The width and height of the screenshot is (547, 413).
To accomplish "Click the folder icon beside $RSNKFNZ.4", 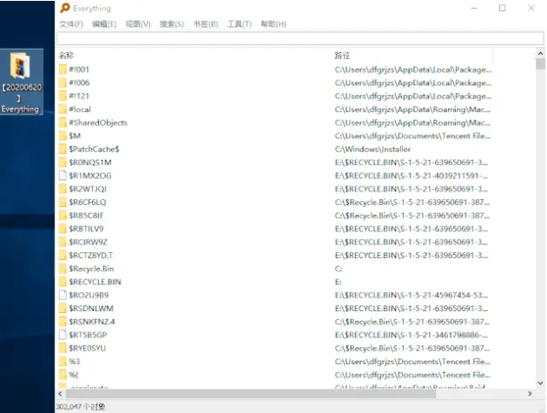I will point(63,322).
